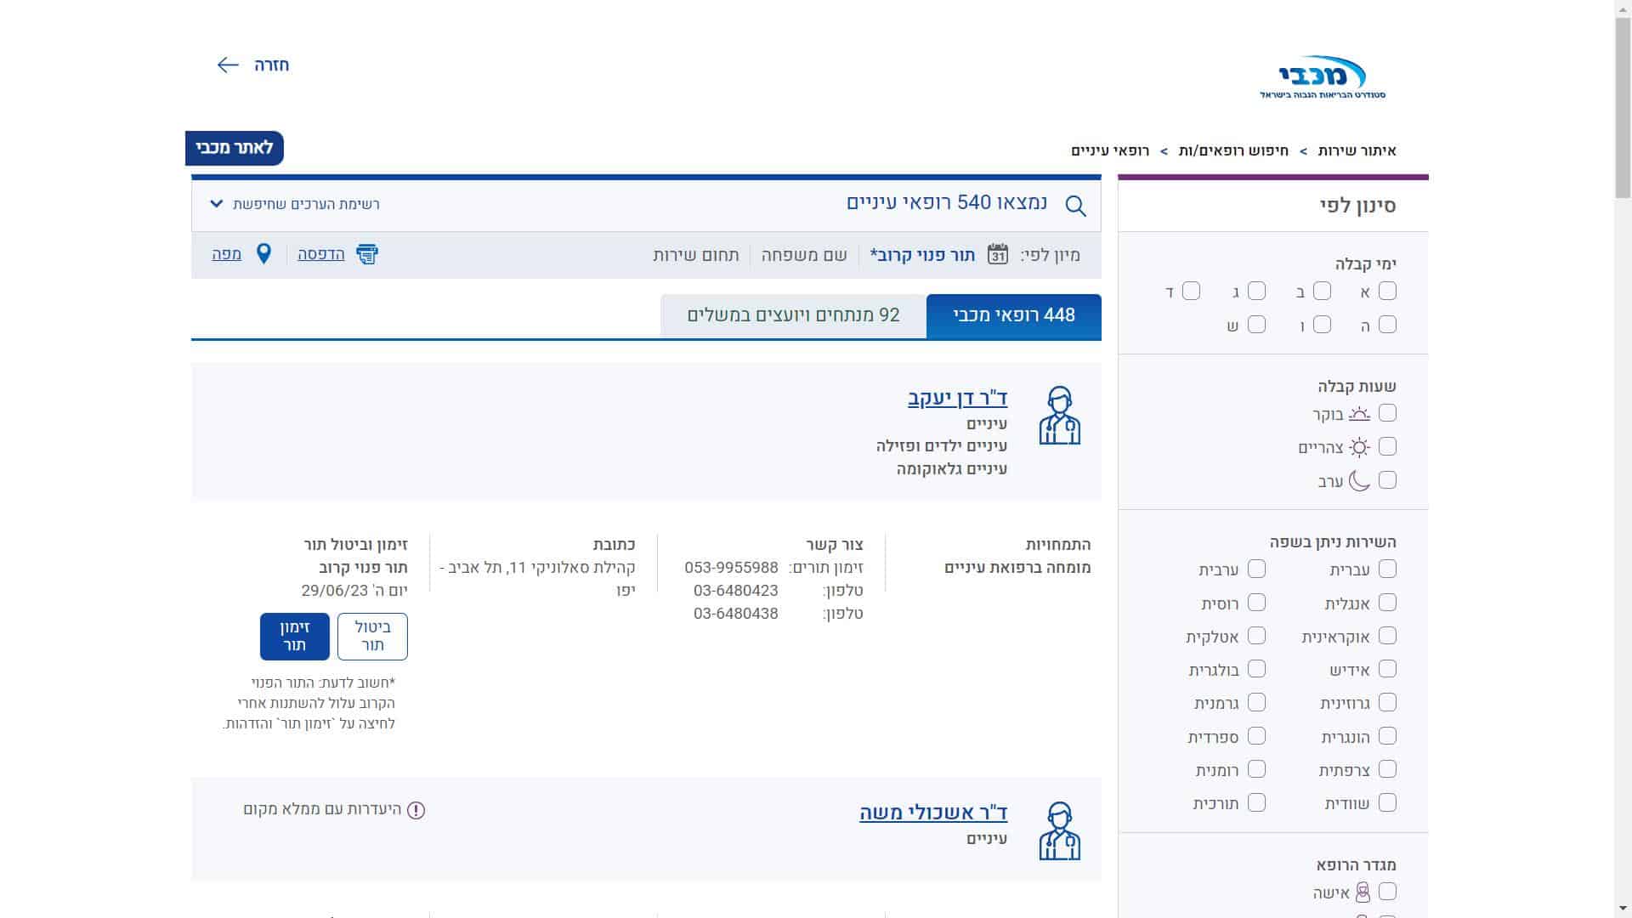The height and width of the screenshot is (918, 1632).
Task: Filter by language אידיש
Action: point(1387,668)
